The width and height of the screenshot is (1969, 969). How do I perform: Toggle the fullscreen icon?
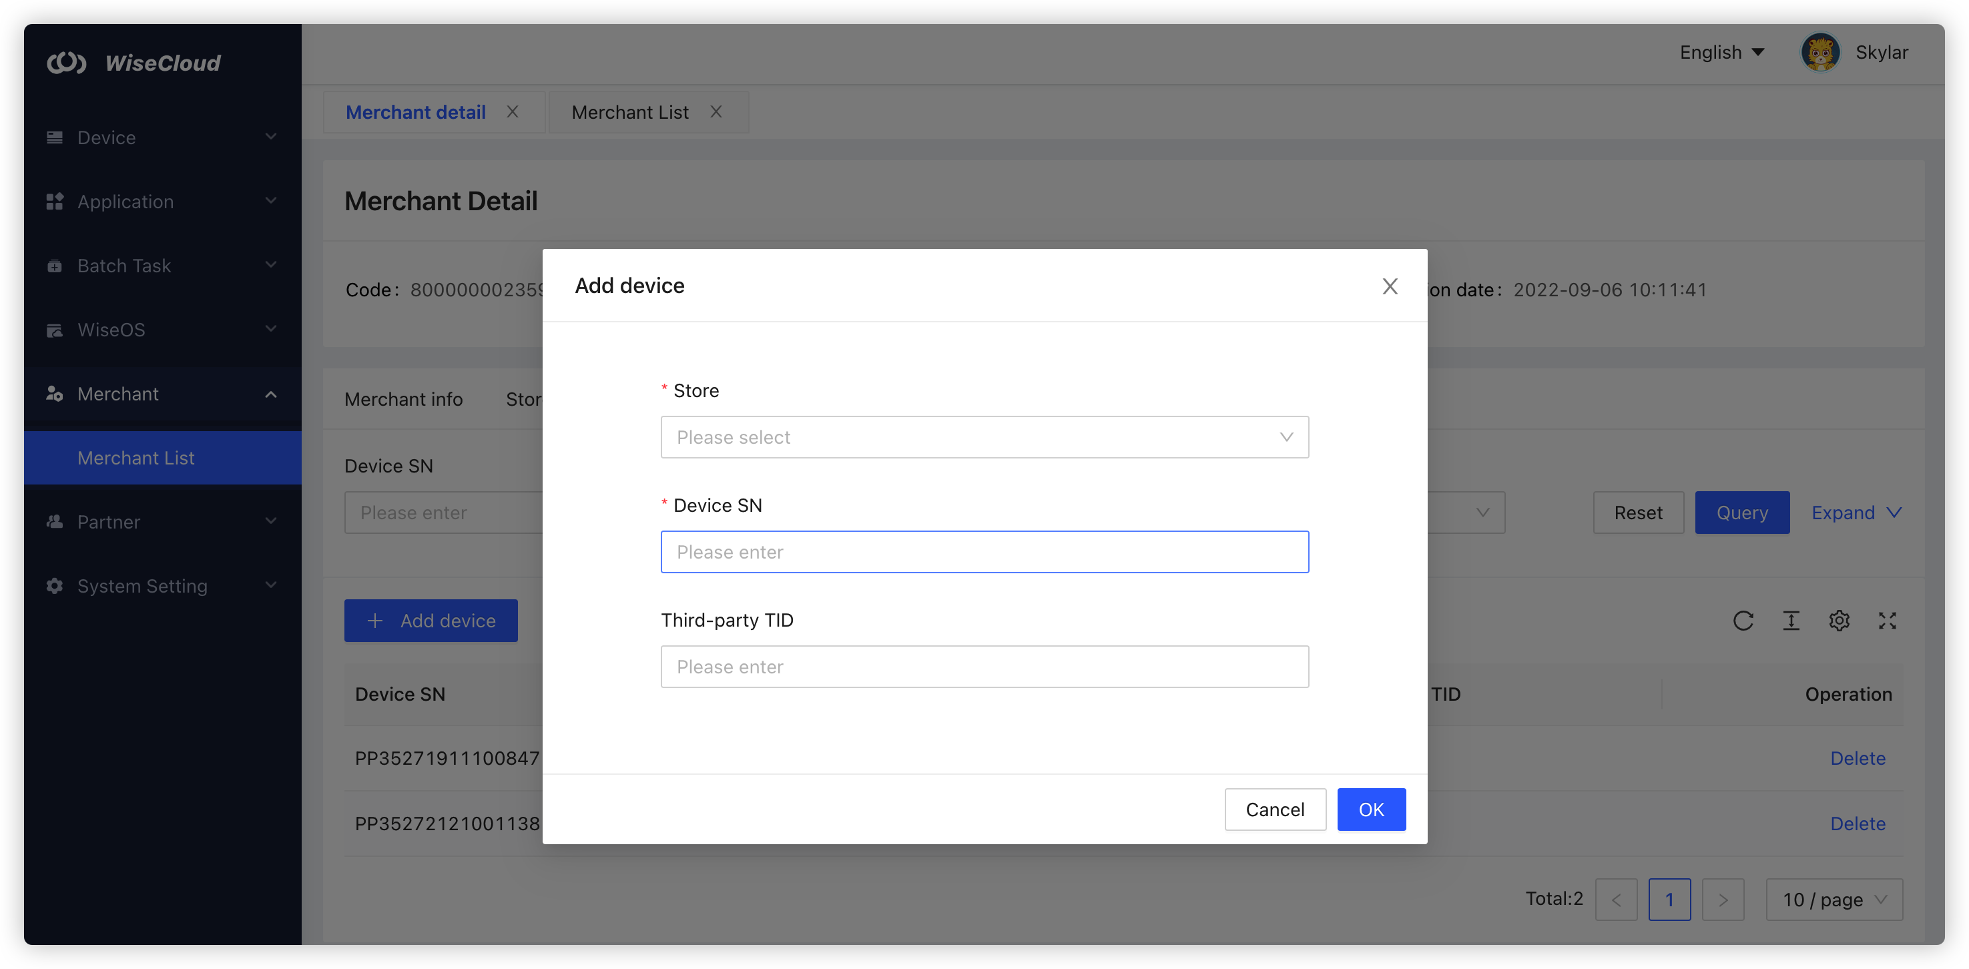pos(1887,621)
